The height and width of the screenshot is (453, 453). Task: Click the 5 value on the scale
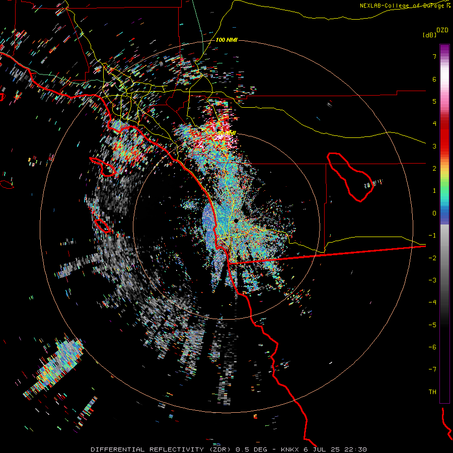tap(434, 101)
